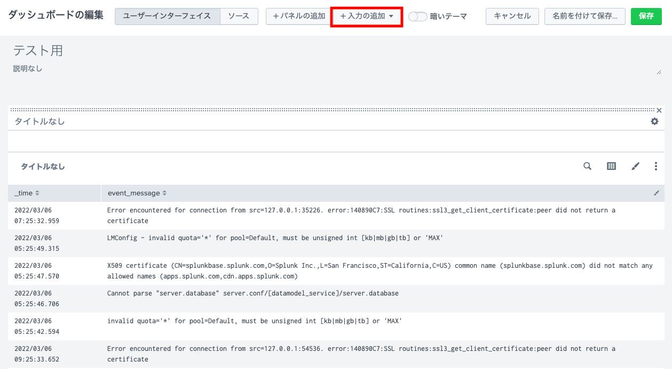Click message starting "invalid quota='*' for pool=Default"
This screenshot has height=369, width=672.
255,321
